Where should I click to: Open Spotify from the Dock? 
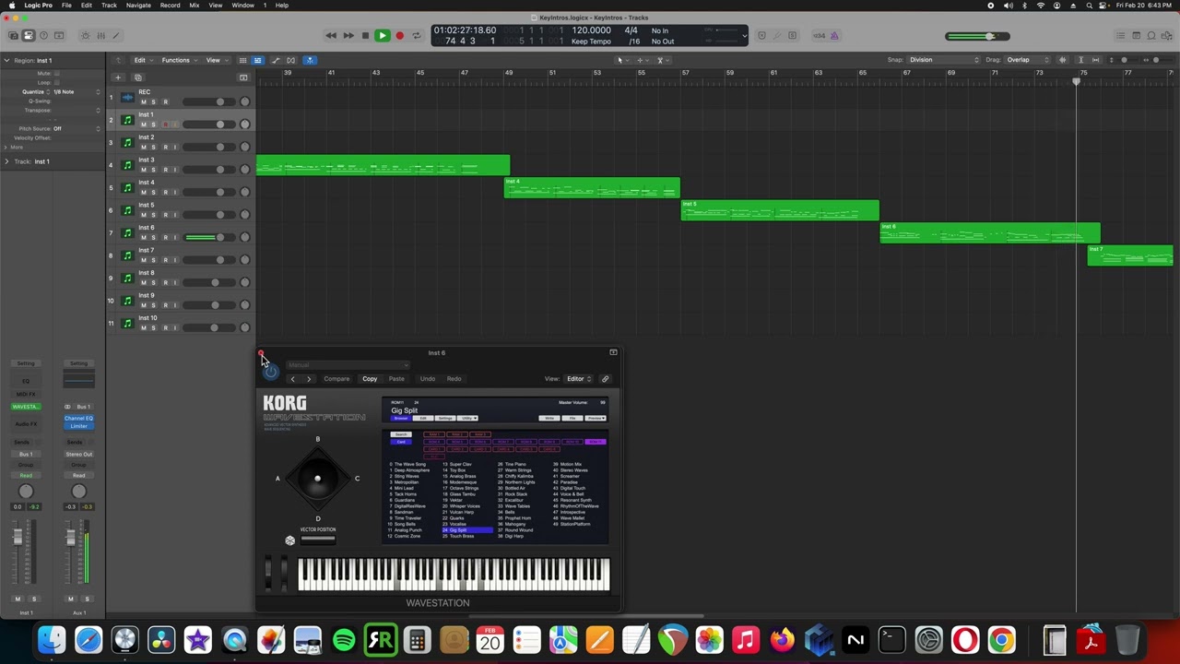click(344, 639)
